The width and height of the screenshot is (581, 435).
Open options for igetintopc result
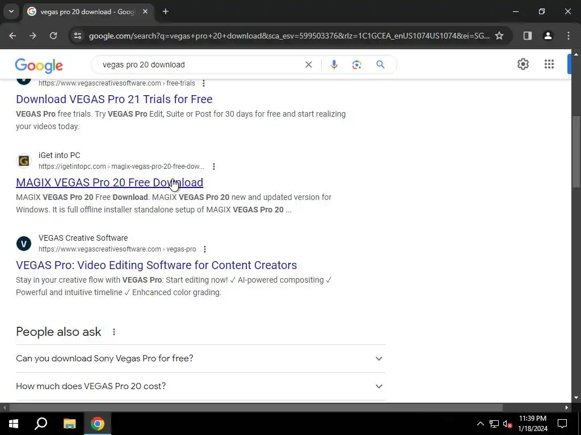214,167
